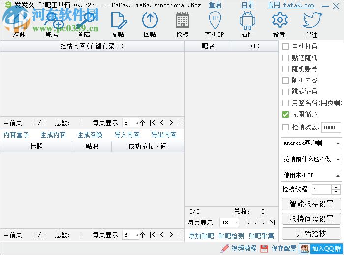Viewport: 344px width, 255px height.
Task: Uncheck the 无限循环 checkbox
Action: pyautogui.click(x=285, y=114)
